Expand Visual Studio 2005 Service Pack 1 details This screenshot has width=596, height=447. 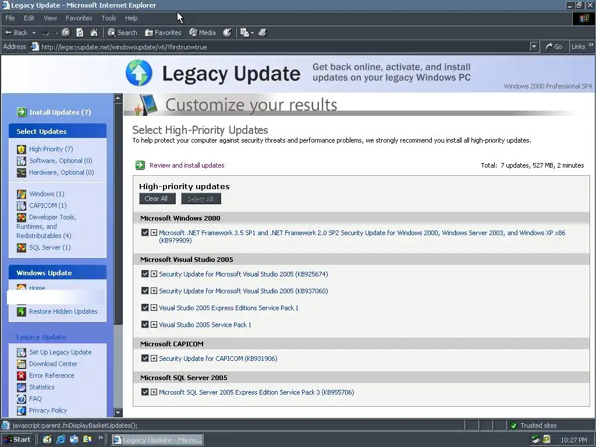pyautogui.click(x=154, y=324)
